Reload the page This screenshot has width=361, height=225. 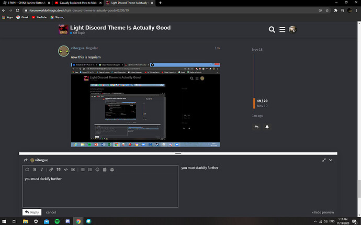pyautogui.click(x=17, y=10)
